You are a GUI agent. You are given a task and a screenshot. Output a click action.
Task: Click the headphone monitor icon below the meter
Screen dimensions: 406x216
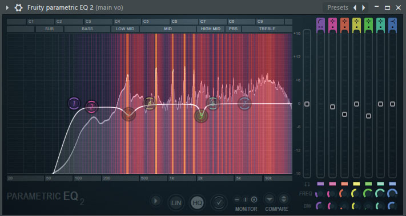(x=307, y=184)
